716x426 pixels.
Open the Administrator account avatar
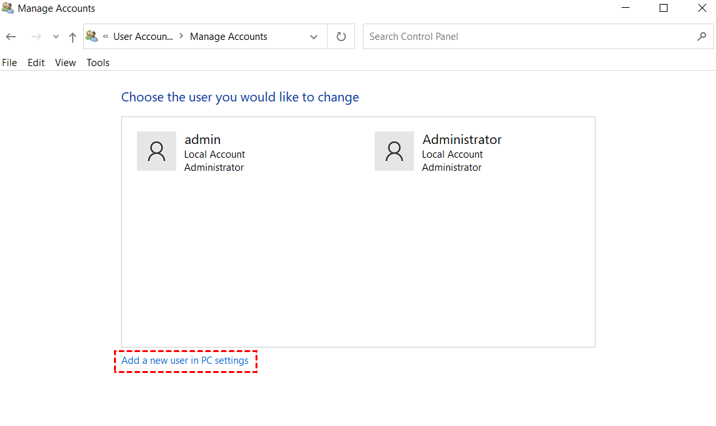point(394,151)
